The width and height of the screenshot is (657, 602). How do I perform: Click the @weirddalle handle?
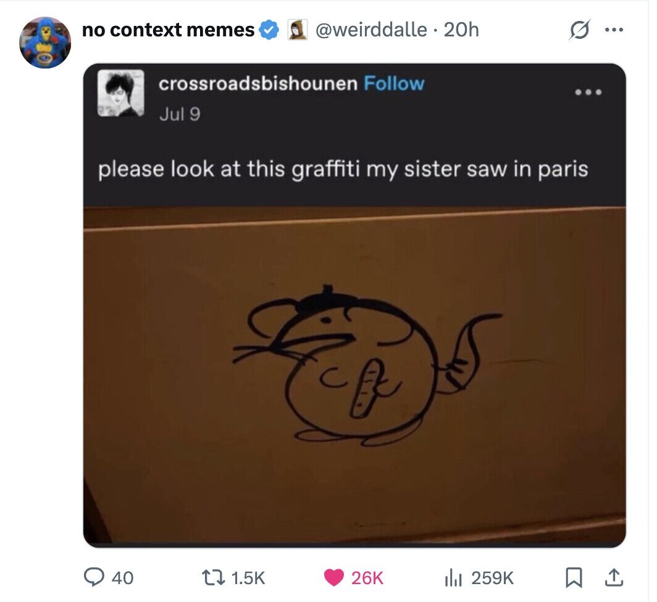pos(372,30)
